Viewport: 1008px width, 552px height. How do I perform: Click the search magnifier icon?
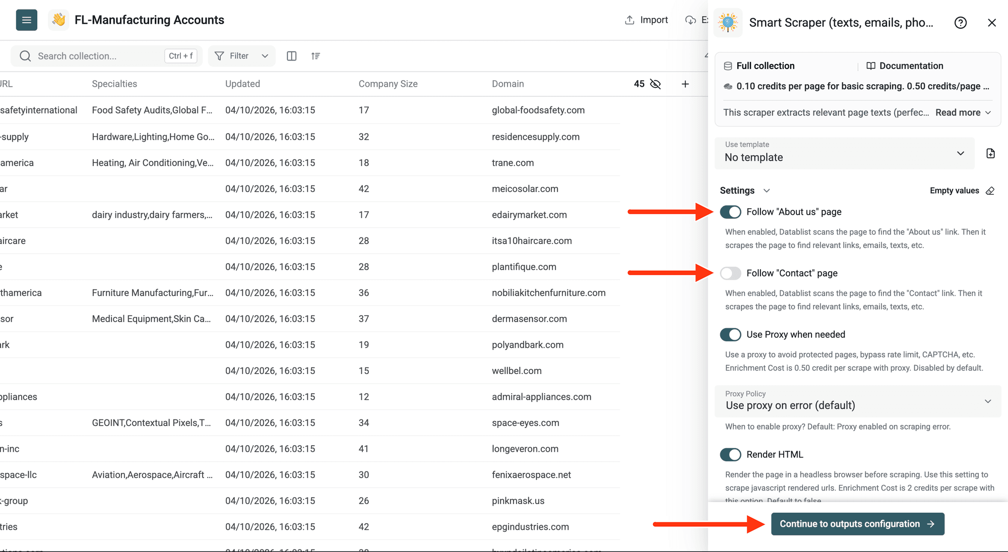pos(25,56)
